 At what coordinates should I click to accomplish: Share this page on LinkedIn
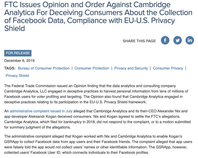point(190,40)
